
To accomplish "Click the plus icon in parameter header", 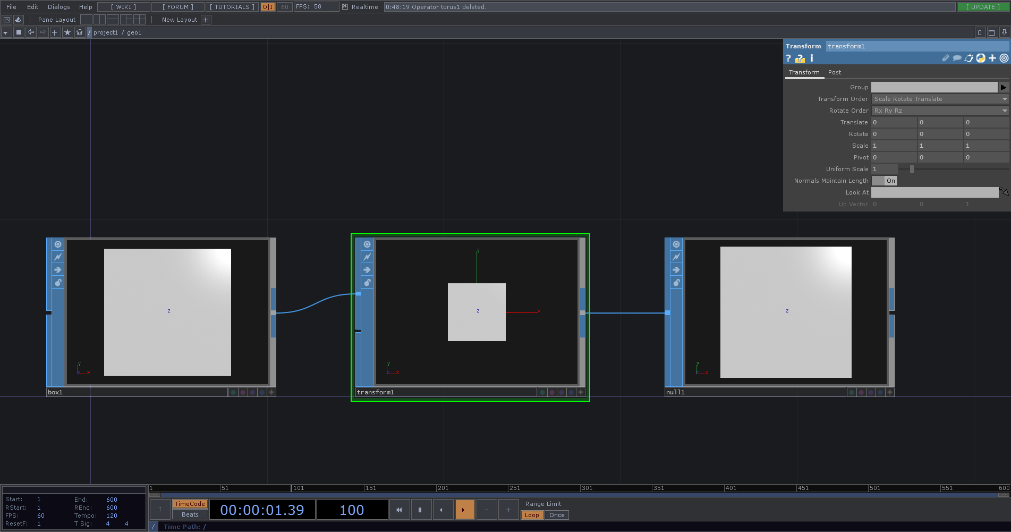I will pos(992,58).
